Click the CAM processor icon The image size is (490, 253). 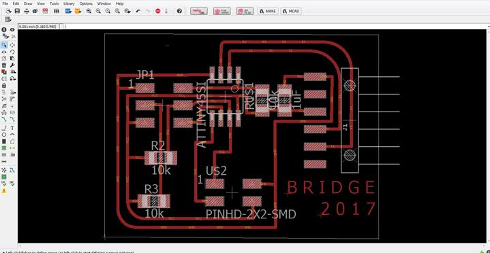35,12
